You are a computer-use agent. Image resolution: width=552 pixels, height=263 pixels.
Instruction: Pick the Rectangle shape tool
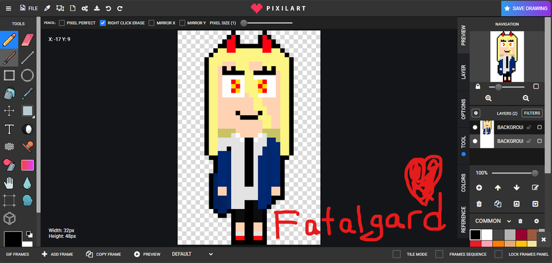9,75
